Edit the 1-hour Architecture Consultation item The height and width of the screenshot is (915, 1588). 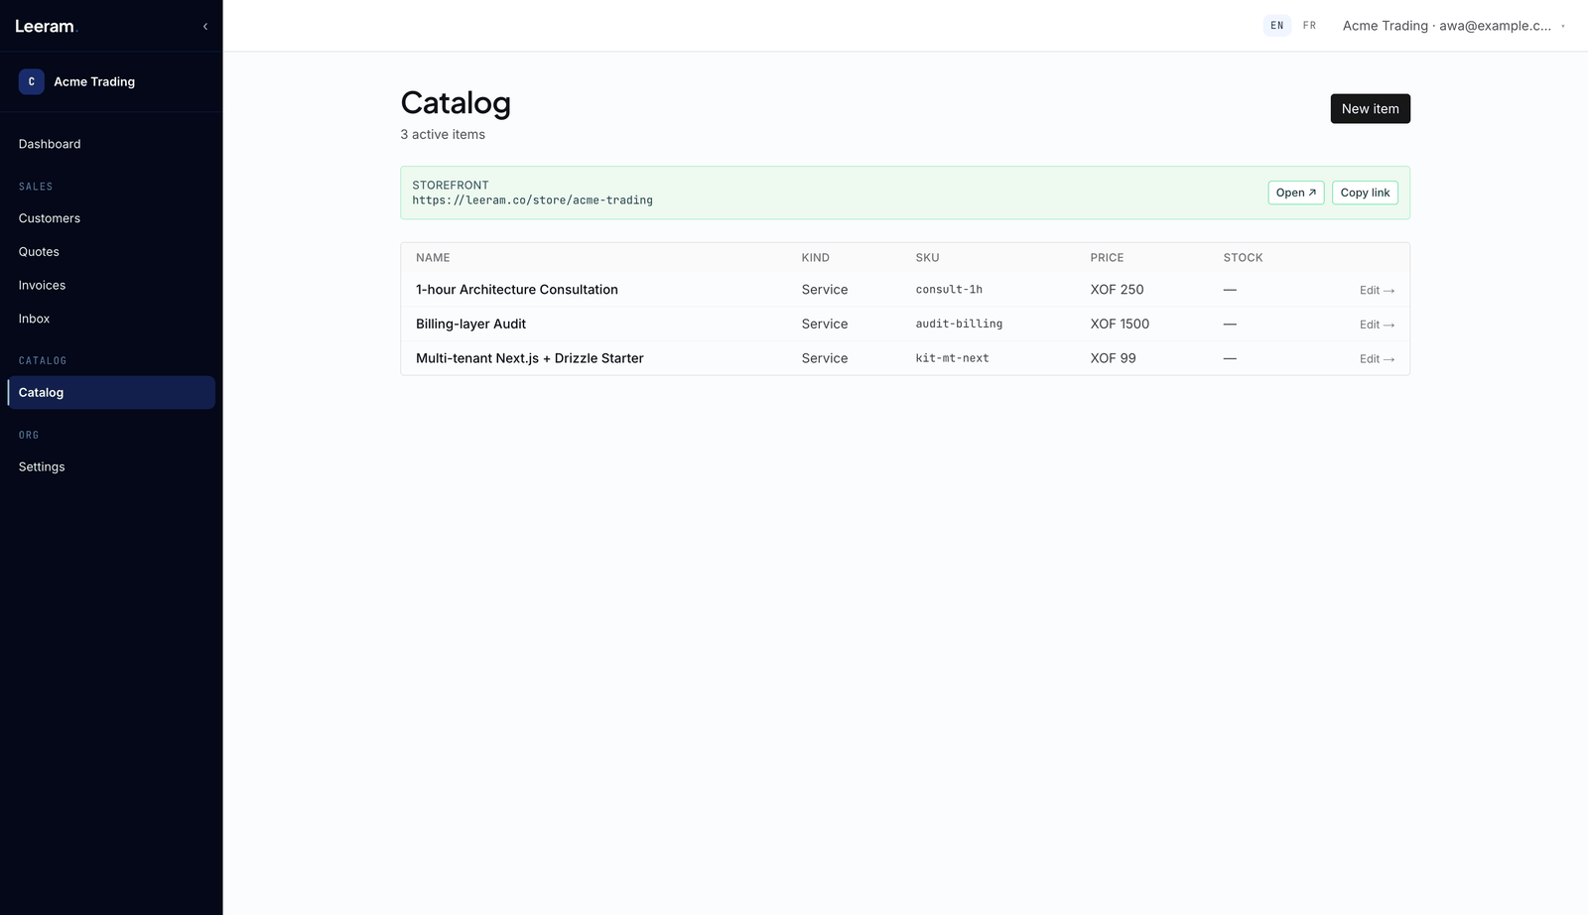coord(1377,291)
